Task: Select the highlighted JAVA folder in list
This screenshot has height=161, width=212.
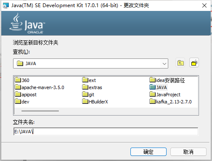Action: click(x=158, y=87)
